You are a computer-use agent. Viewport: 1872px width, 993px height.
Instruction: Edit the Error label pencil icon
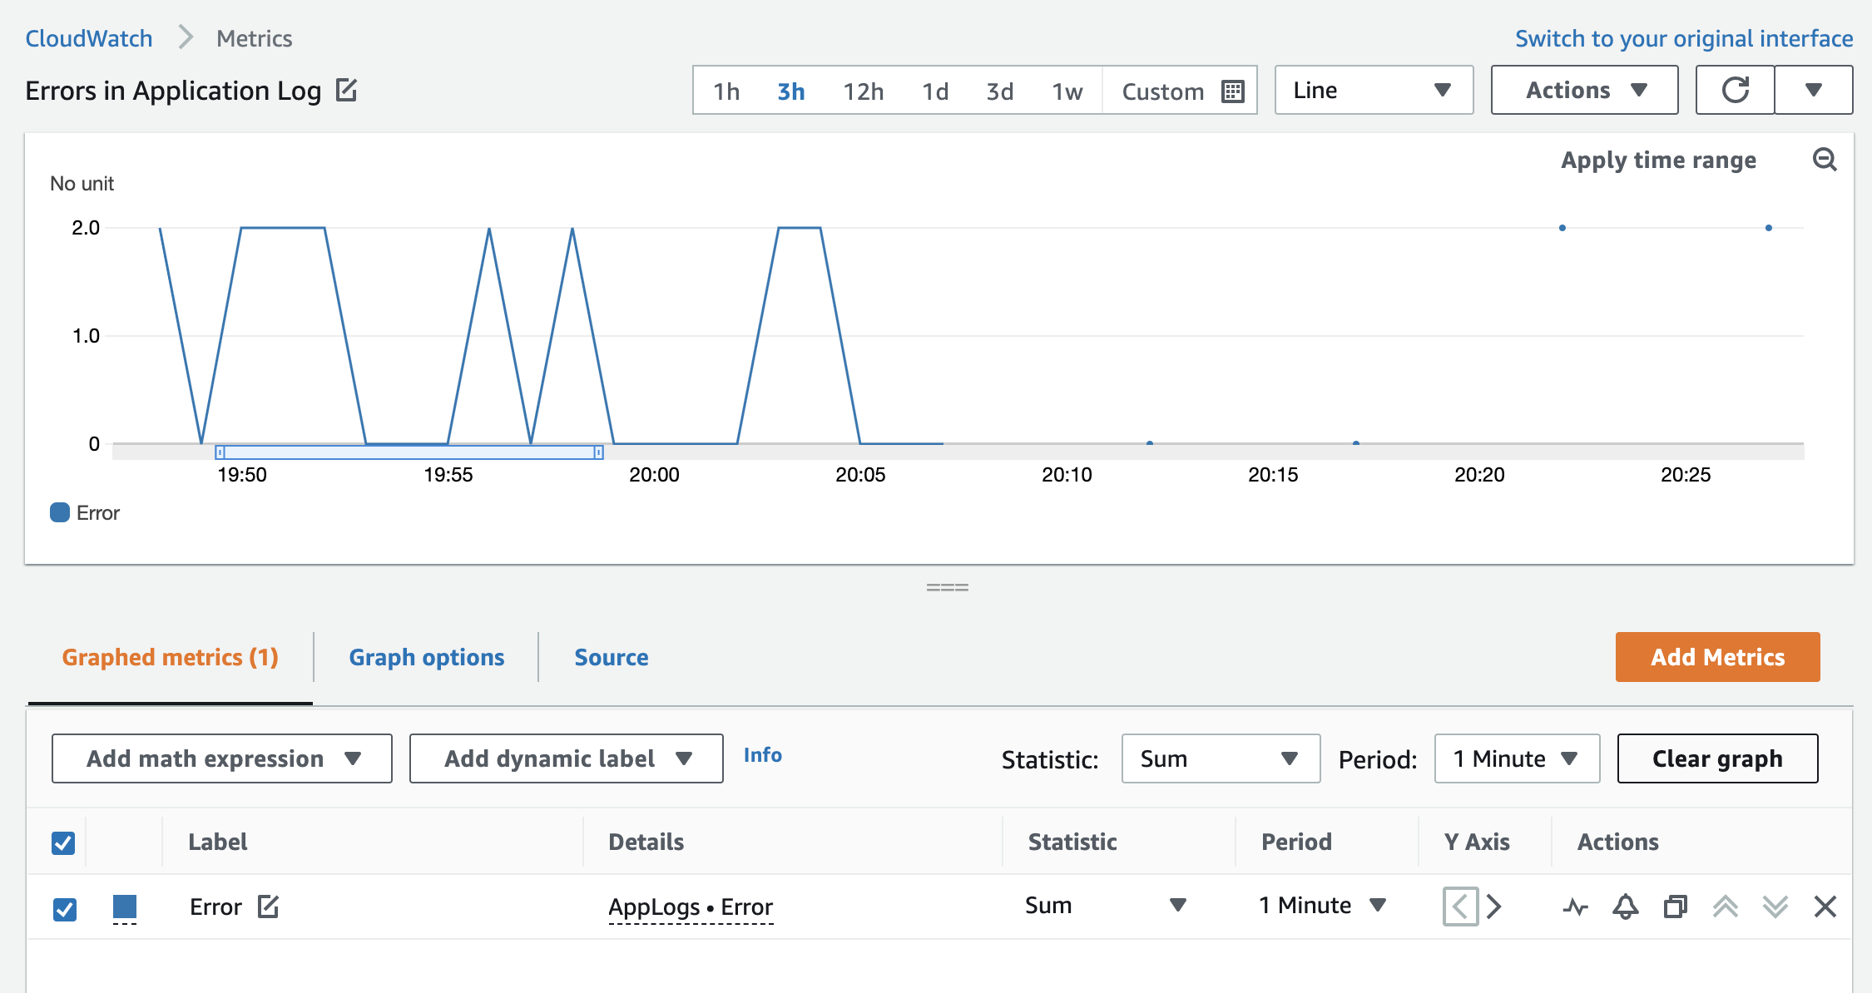(268, 906)
